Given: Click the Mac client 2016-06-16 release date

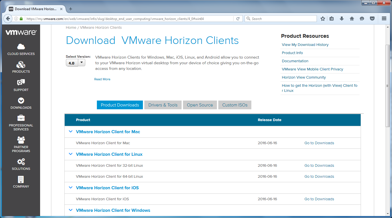Looking at the screenshot, I should point(267,143).
